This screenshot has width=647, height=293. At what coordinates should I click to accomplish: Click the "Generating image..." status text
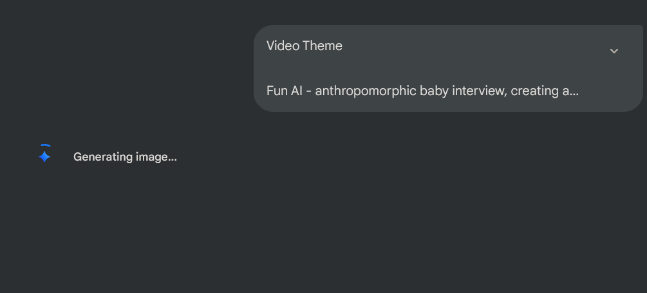coord(125,157)
